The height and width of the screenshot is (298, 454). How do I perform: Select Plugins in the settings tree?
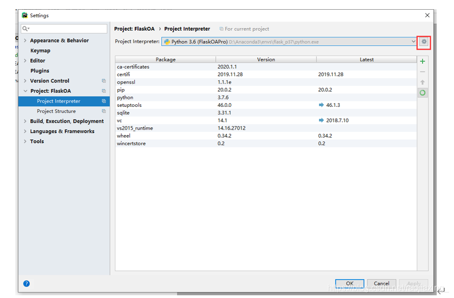pos(40,71)
